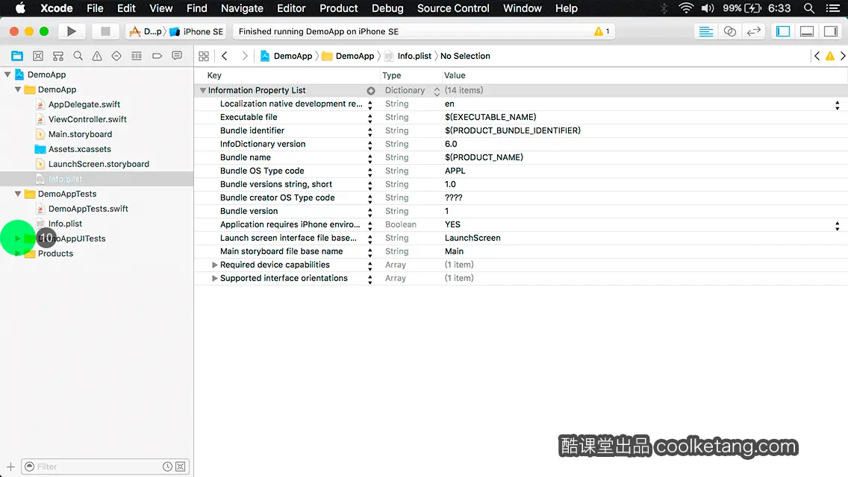Collapse the DemoApp group folder
Viewport: 848px width, 477px height.
click(x=18, y=89)
